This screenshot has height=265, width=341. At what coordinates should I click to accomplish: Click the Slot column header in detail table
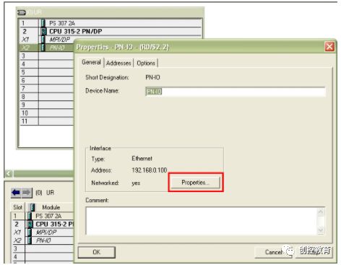pyautogui.click(x=18, y=207)
